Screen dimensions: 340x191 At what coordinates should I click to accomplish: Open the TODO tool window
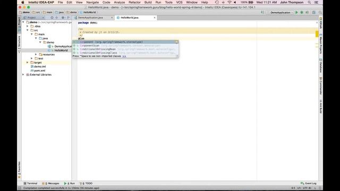[x=86, y=184]
